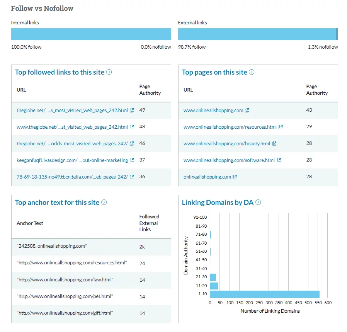This screenshot has height=332, width=347.
Task: Click the Internal links follow bar
Action: tap(91, 34)
